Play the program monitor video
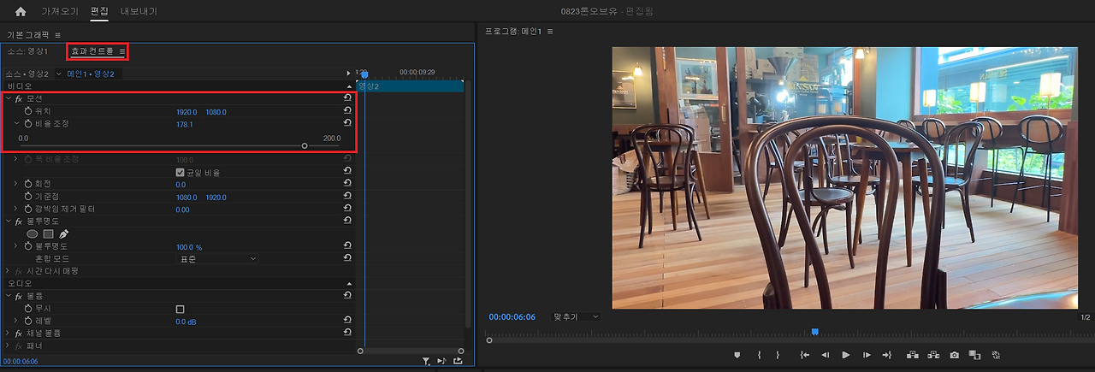Image resolution: width=1095 pixels, height=372 pixels. tap(846, 355)
